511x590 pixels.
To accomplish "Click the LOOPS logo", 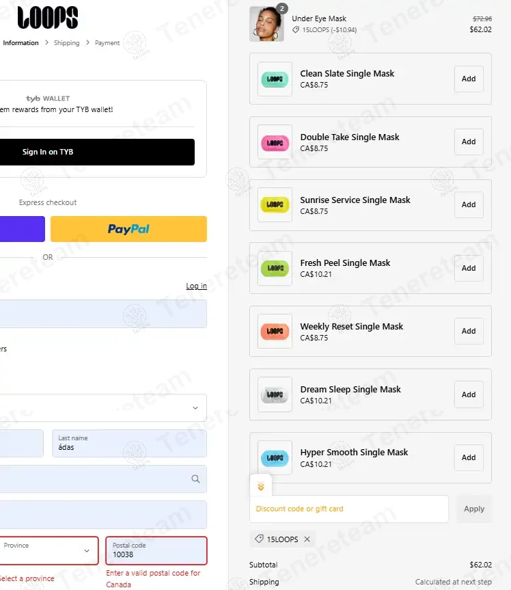I will (47, 18).
